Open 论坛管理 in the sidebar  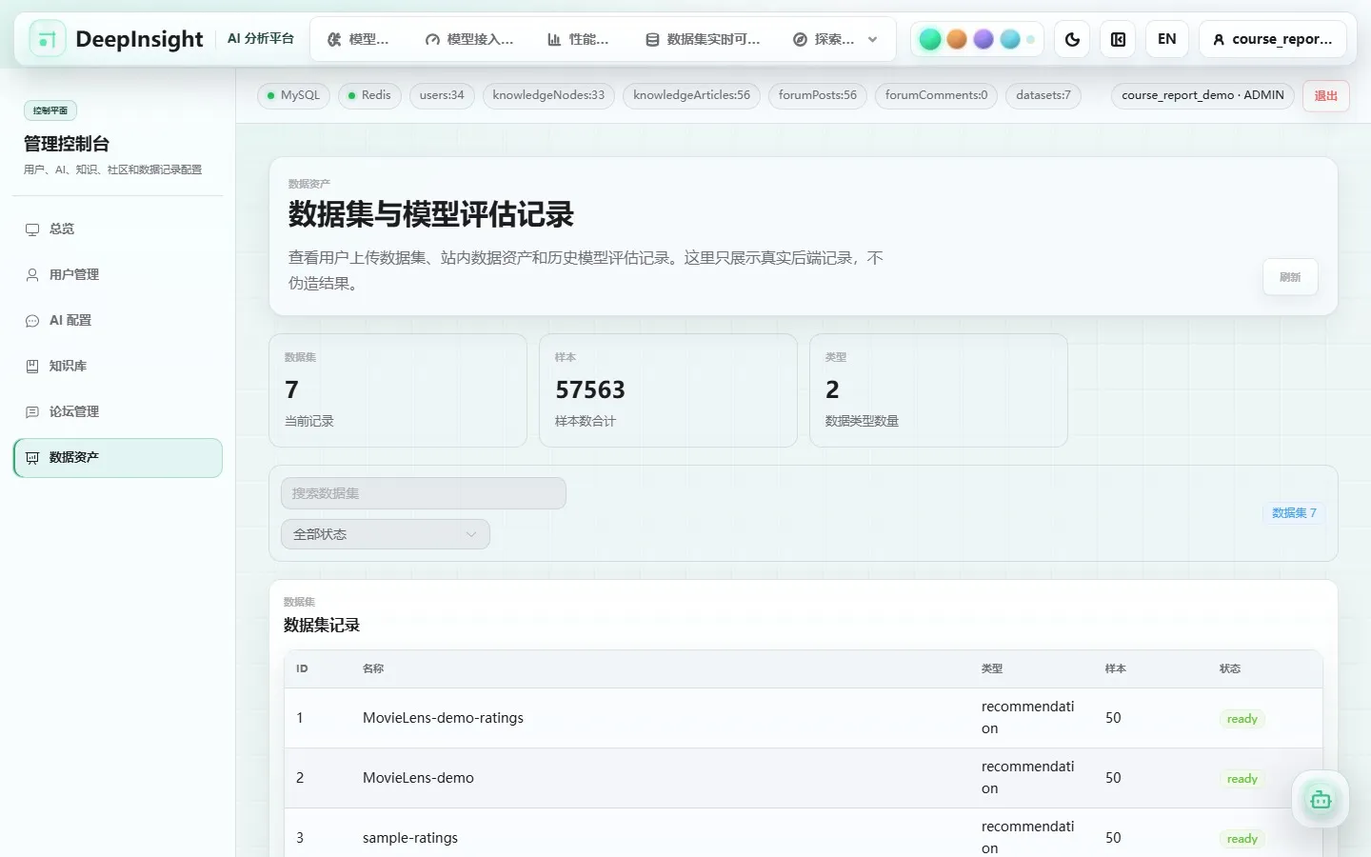click(117, 411)
